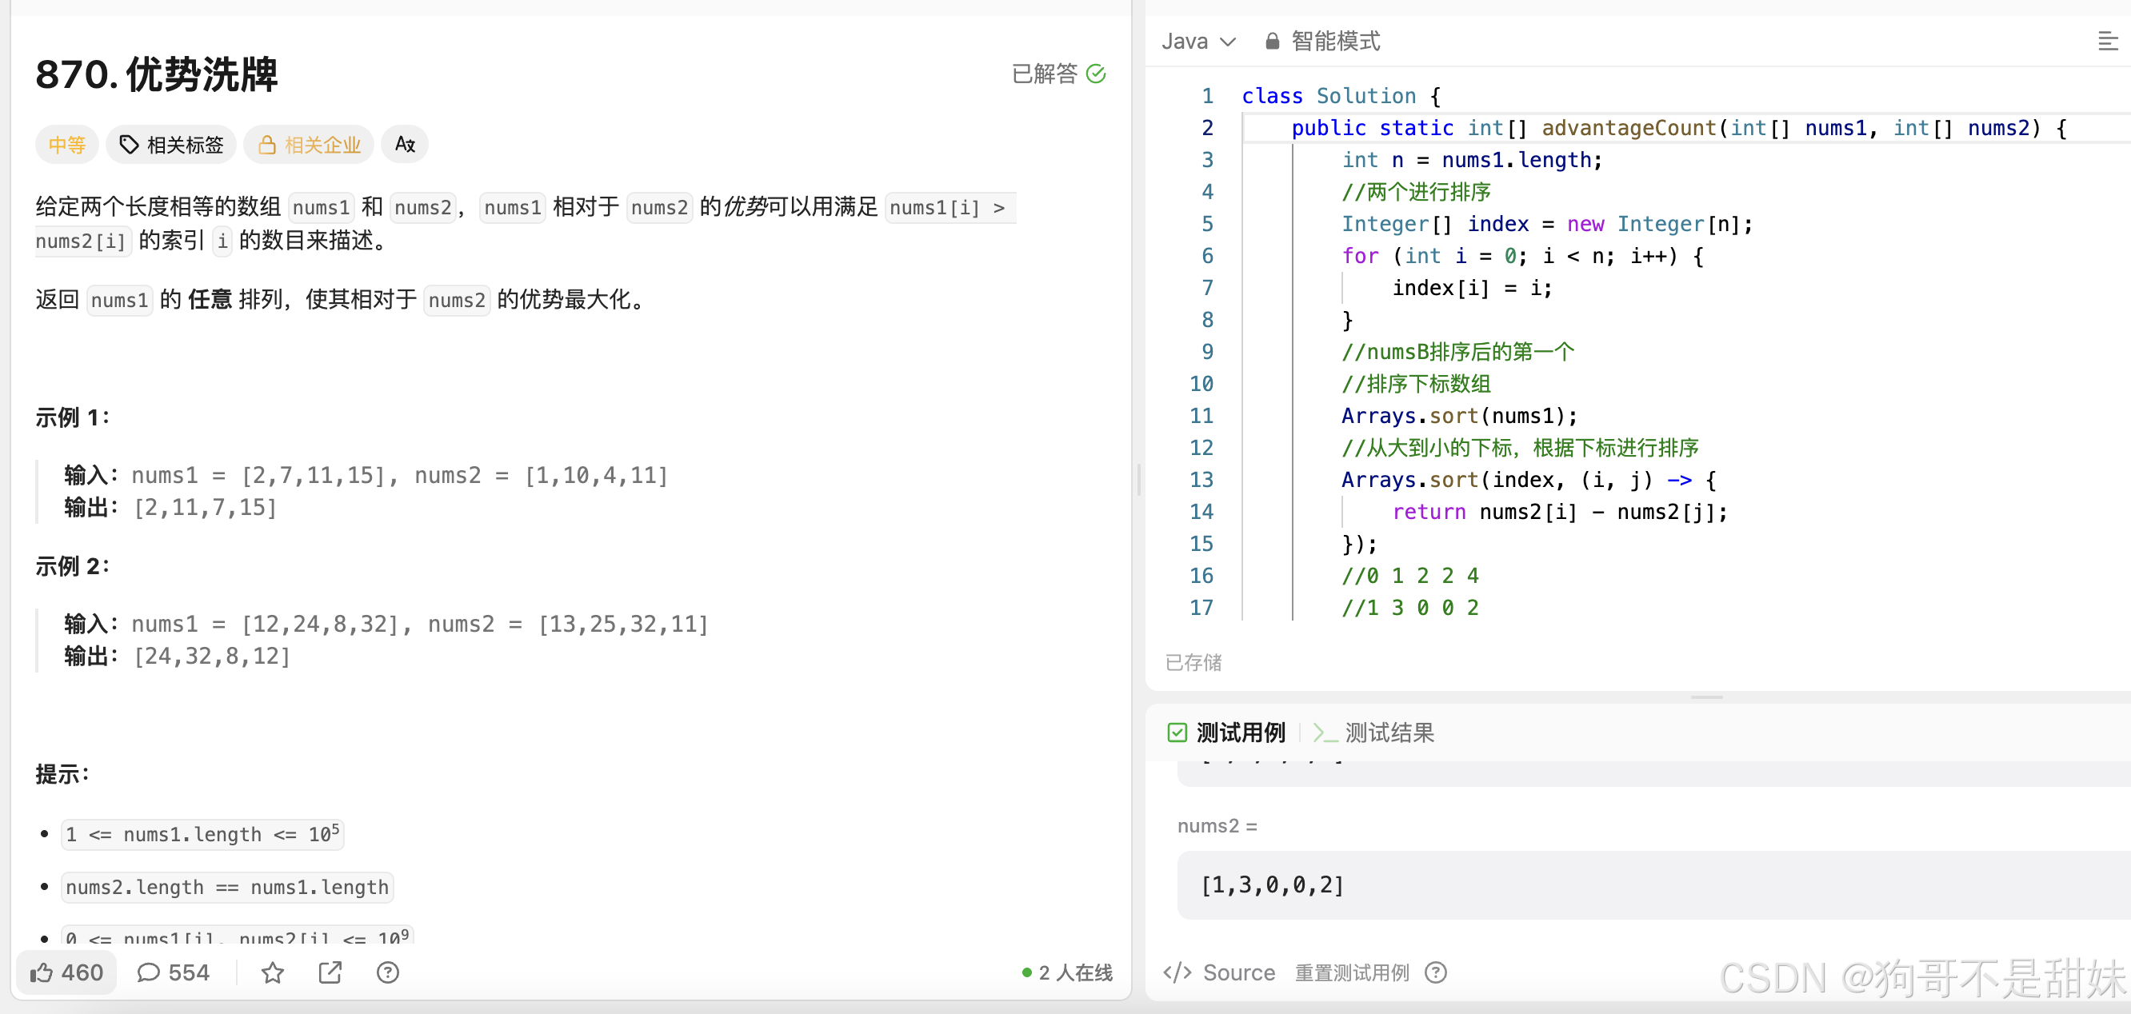Click the 中等 difficulty tag
This screenshot has height=1014, width=2131.
pyautogui.click(x=67, y=145)
